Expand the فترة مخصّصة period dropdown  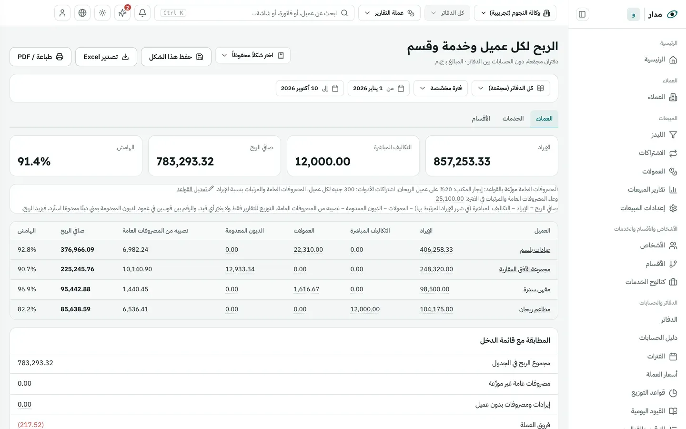click(441, 88)
